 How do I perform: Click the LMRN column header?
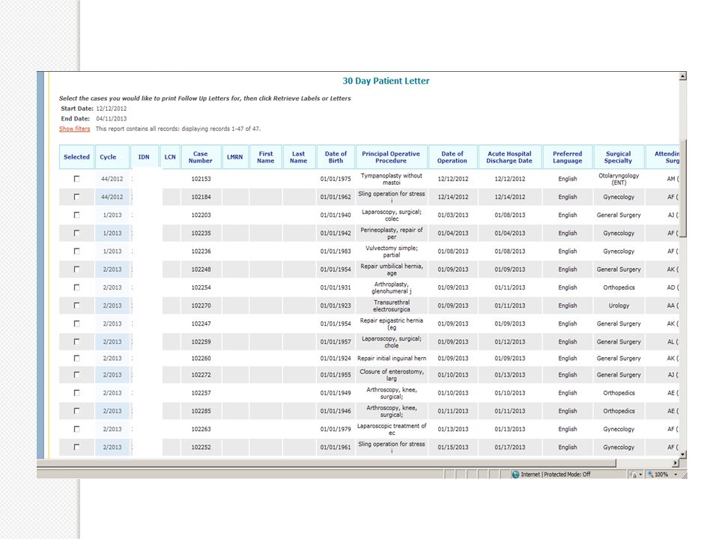tap(234, 156)
